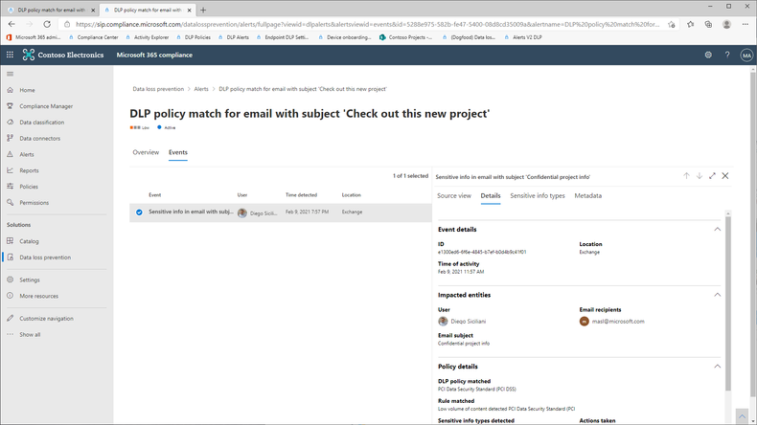Click the Event column header

click(x=154, y=195)
